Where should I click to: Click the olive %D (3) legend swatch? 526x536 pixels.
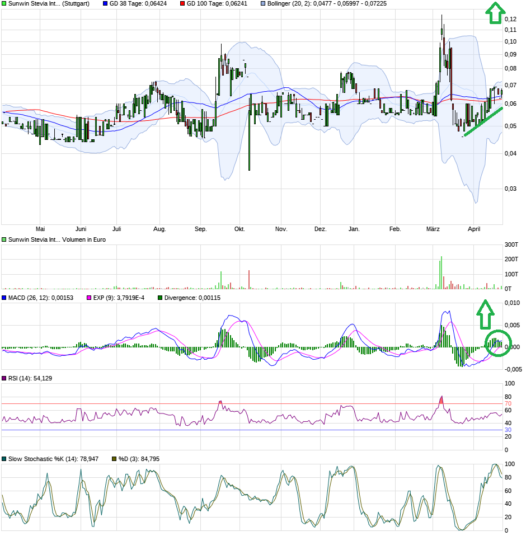(115, 459)
